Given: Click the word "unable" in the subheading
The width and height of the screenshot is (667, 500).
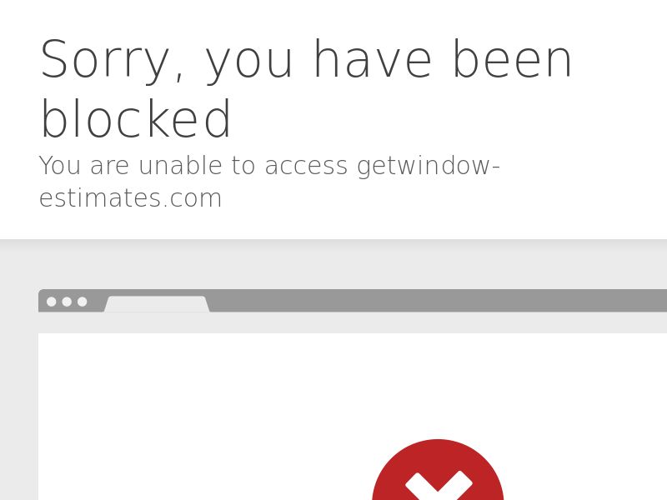Looking at the screenshot, I should [x=180, y=165].
